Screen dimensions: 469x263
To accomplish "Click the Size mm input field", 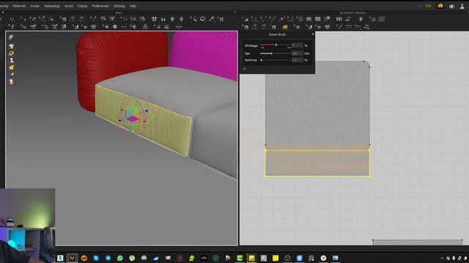I will (298, 53).
